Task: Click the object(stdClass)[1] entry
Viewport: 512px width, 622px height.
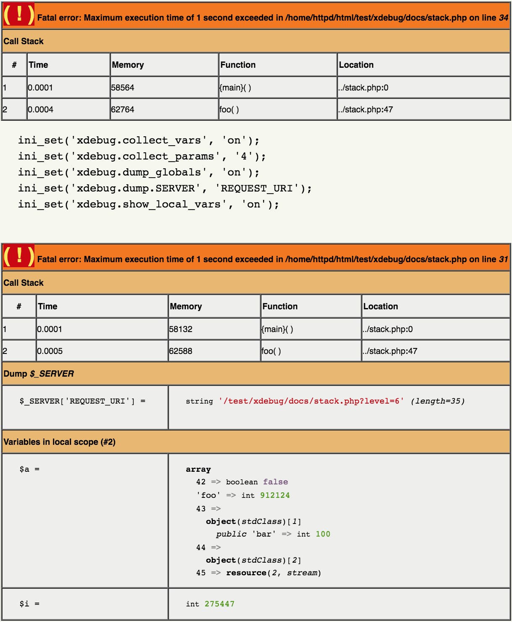Action: (254, 521)
